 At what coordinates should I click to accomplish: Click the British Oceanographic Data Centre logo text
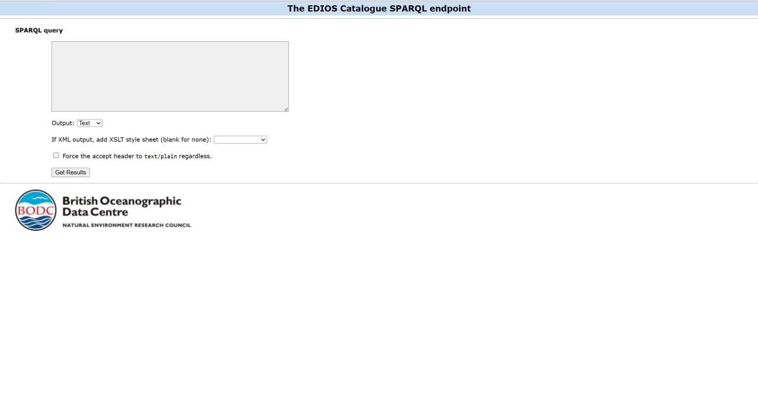(122, 206)
